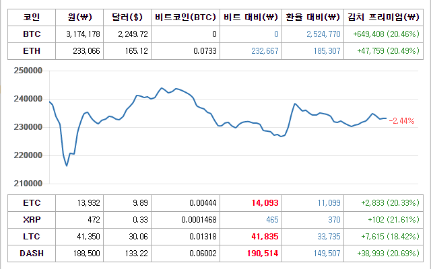Click LTC exchange-rate value 33,735
The height and width of the screenshot is (269, 431).
329,237
